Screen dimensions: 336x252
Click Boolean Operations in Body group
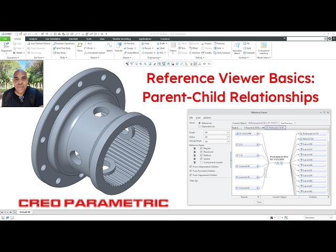click(64, 44)
